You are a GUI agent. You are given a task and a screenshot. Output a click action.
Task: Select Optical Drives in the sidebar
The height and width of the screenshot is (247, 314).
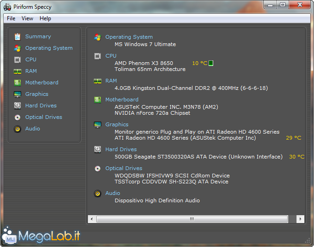coord(44,117)
